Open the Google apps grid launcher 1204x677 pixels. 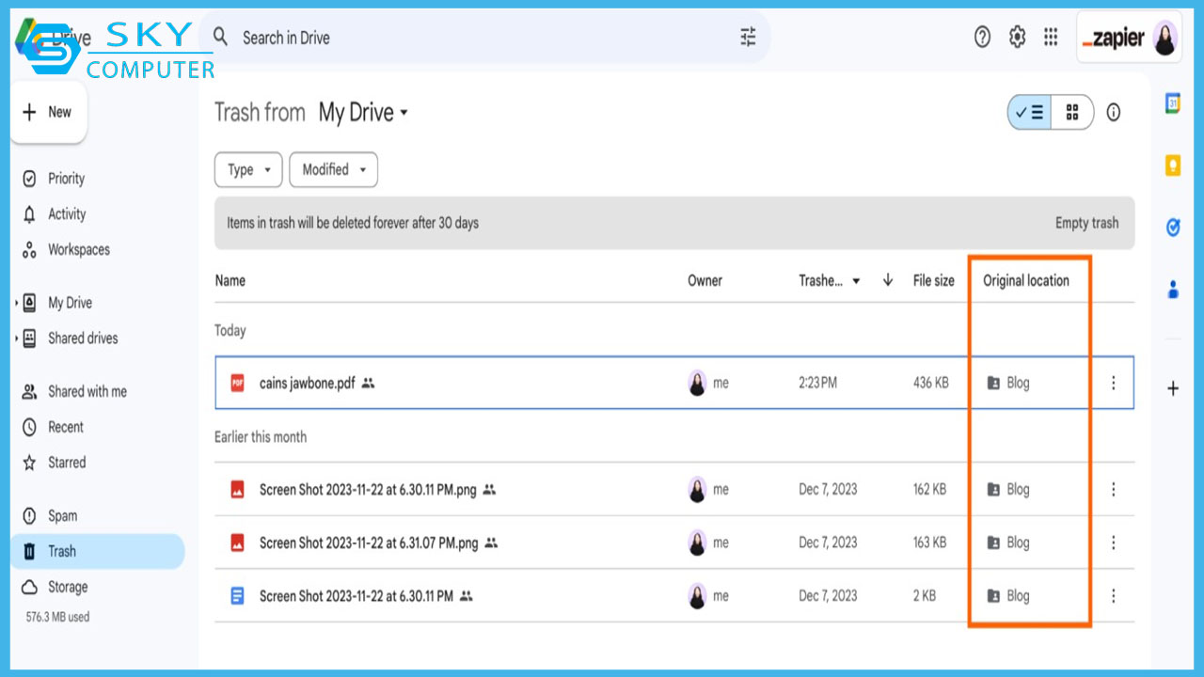pos(1051,38)
